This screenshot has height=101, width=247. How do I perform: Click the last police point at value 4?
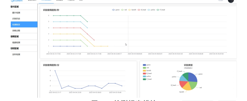[87, 28]
